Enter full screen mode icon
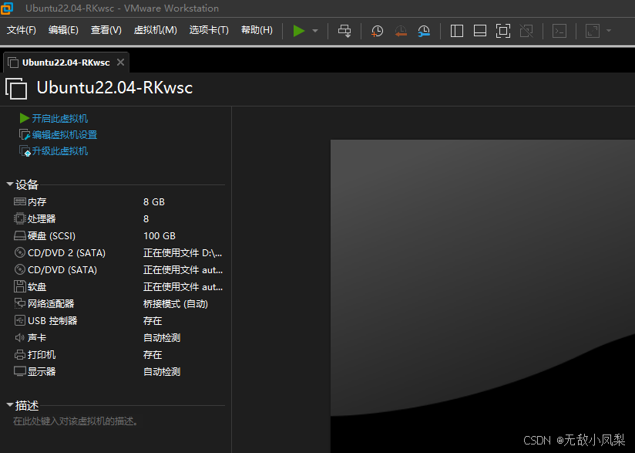635x453 pixels. pyautogui.click(x=503, y=31)
